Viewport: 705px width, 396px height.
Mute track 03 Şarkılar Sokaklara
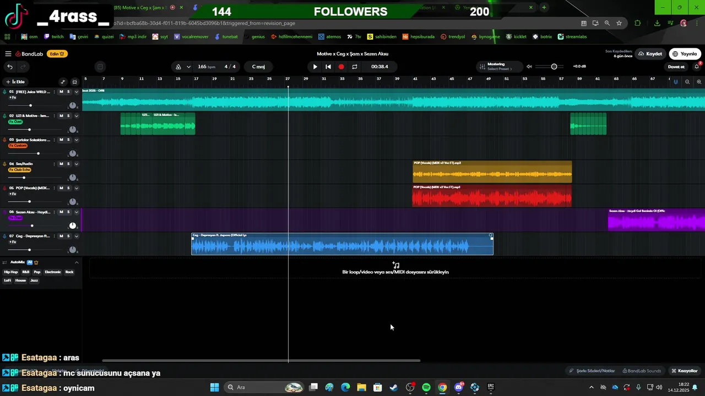(x=61, y=140)
